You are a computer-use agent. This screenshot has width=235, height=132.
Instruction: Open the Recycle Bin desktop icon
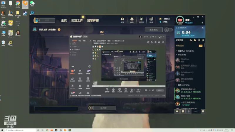click(x=3, y=43)
